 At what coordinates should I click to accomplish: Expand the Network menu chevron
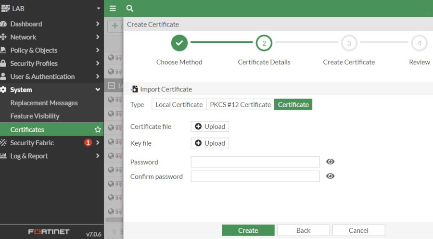[98, 37]
